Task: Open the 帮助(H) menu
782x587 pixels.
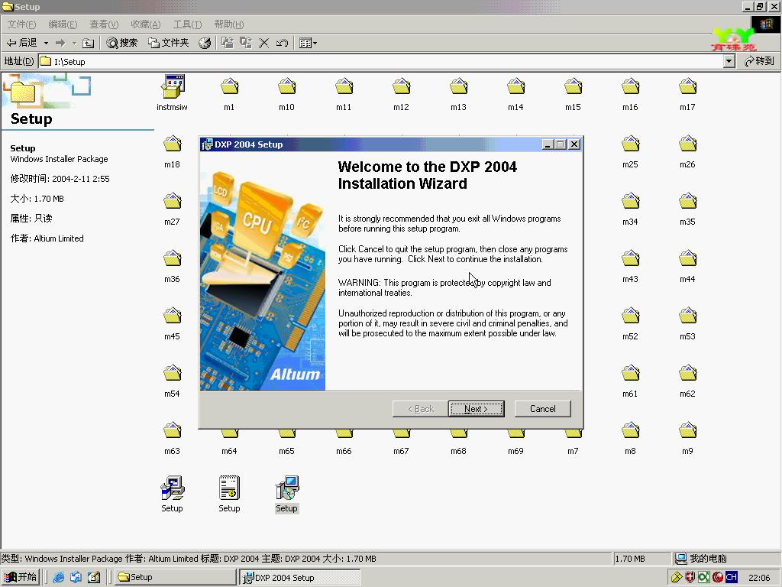Action: (x=229, y=24)
